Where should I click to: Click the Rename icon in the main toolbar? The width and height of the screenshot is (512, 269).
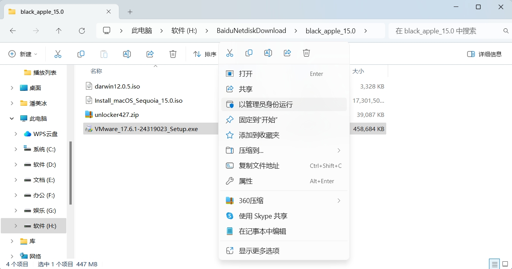click(127, 54)
